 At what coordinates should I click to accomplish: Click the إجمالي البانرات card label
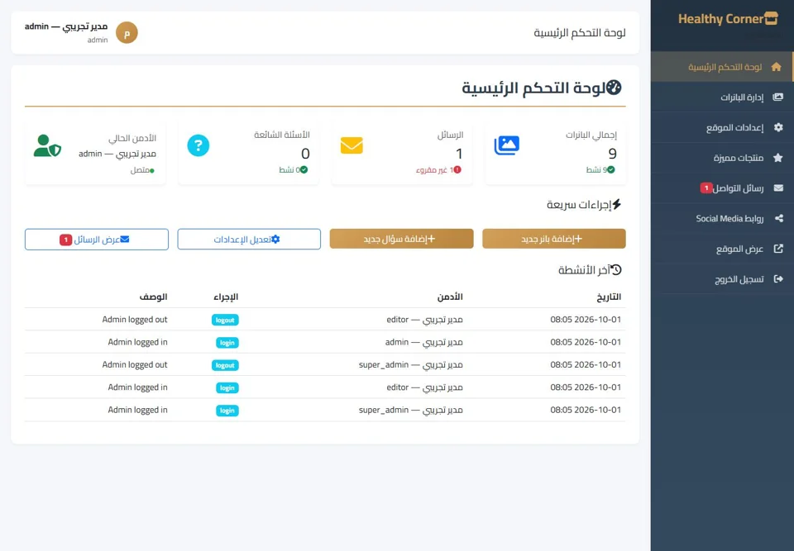[x=591, y=135]
